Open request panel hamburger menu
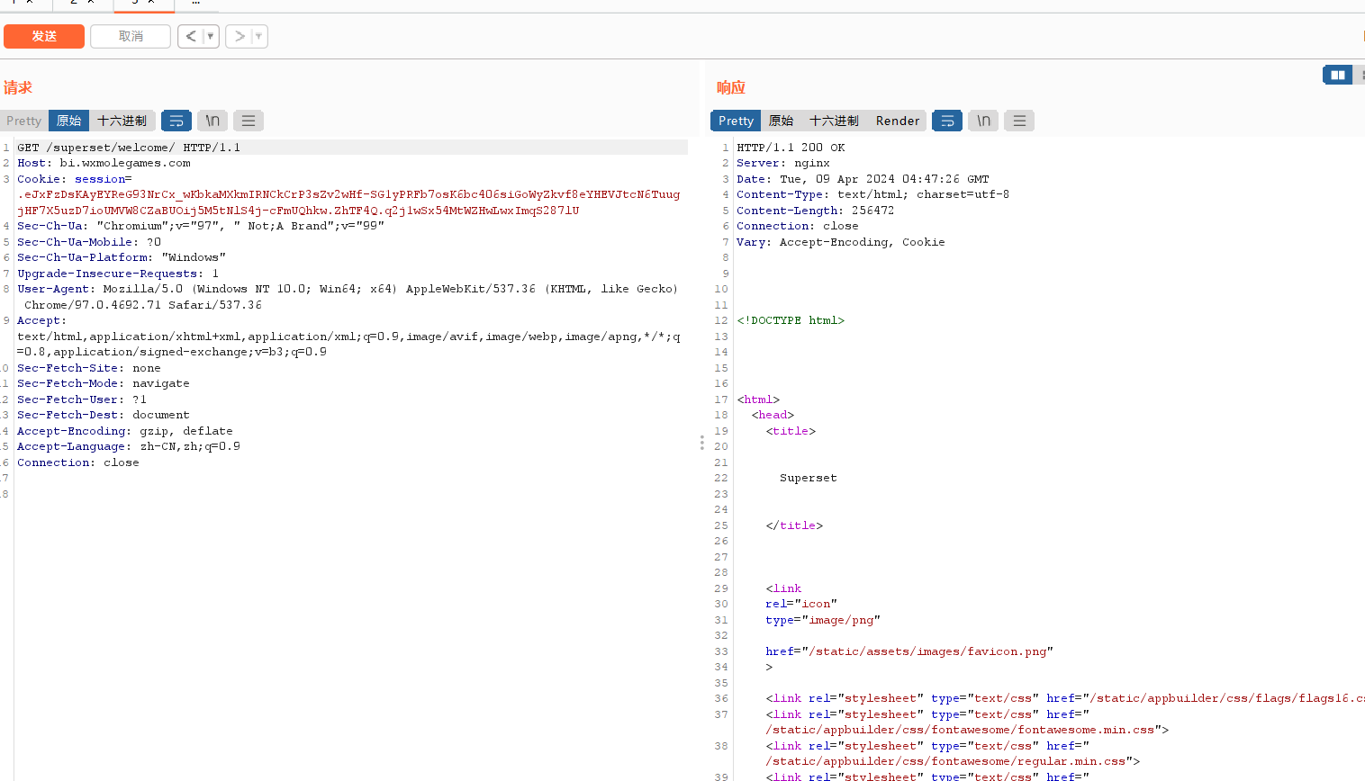Image resolution: width=1365 pixels, height=781 pixels. click(x=249, y=121)
